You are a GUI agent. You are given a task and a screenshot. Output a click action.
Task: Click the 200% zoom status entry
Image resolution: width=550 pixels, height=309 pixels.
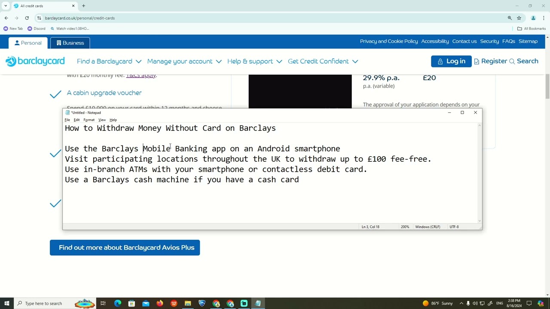405,227
